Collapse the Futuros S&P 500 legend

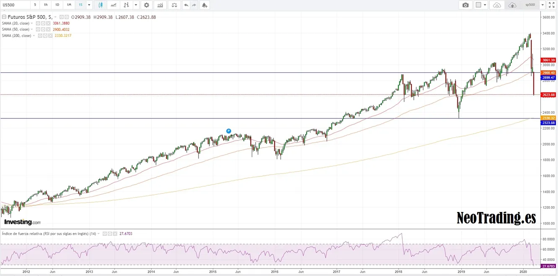point(4,17)
